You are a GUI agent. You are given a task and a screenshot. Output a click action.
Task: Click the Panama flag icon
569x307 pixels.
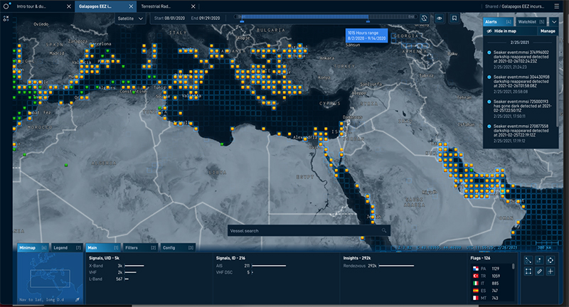475,269
